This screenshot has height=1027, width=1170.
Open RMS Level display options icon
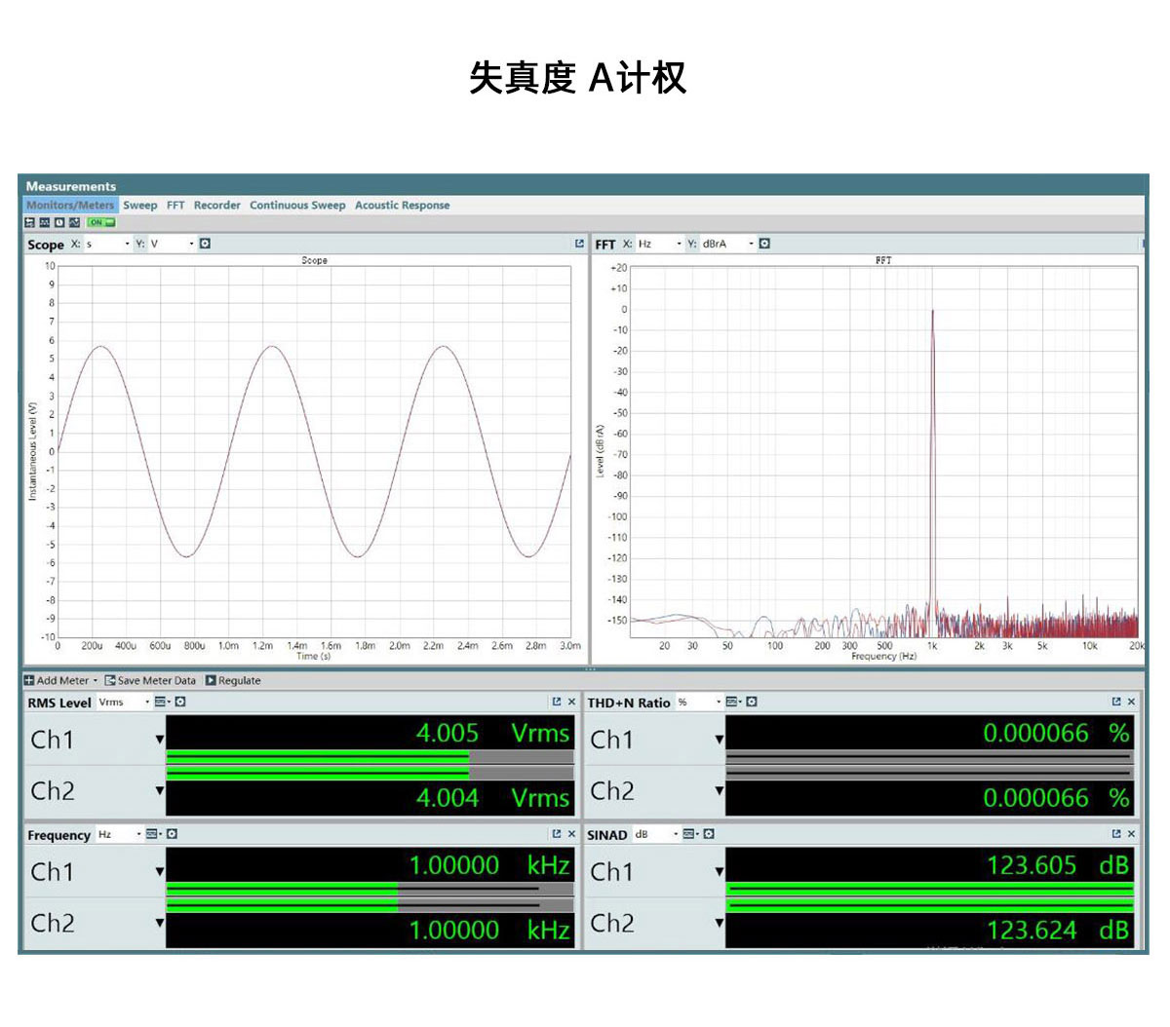[x=162, y=702]
